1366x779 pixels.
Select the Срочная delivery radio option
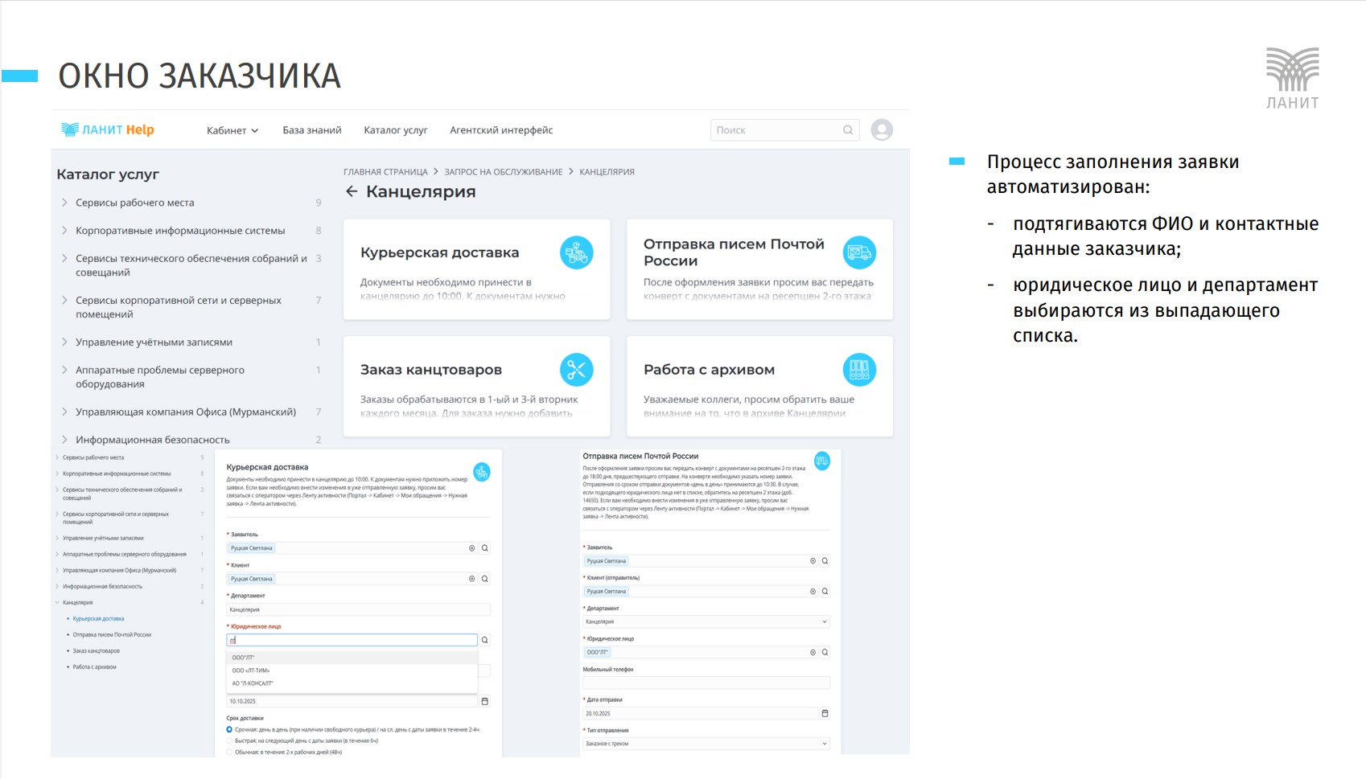click(x=229, y=730)
